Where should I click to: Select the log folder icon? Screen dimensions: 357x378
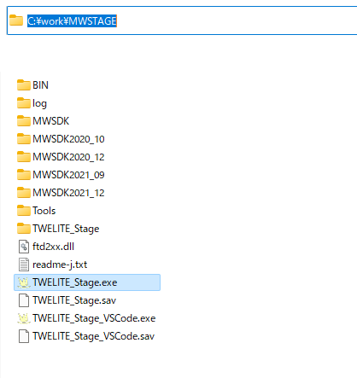24,103
